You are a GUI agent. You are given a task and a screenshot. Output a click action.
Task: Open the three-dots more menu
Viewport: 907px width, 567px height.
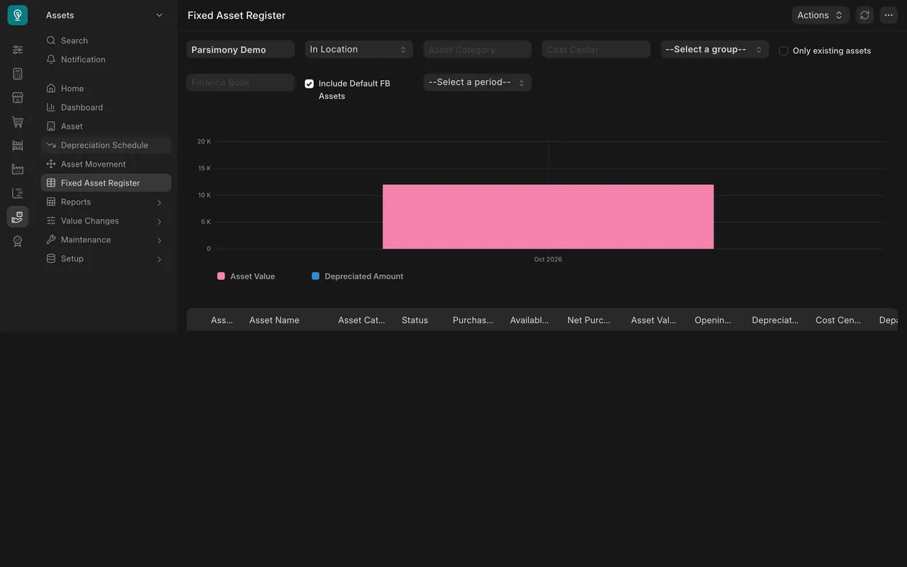889,15
